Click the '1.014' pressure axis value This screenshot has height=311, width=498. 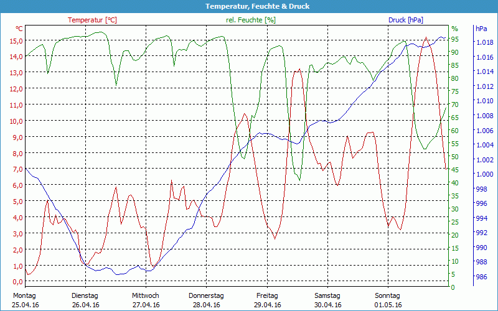(484, 72)
